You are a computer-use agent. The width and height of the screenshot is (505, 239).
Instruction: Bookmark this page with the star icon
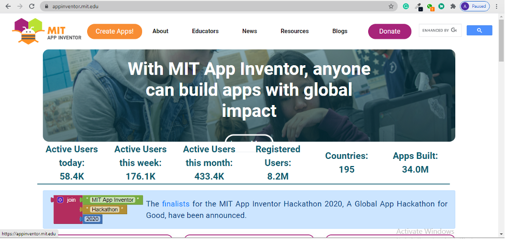[391, 6]
